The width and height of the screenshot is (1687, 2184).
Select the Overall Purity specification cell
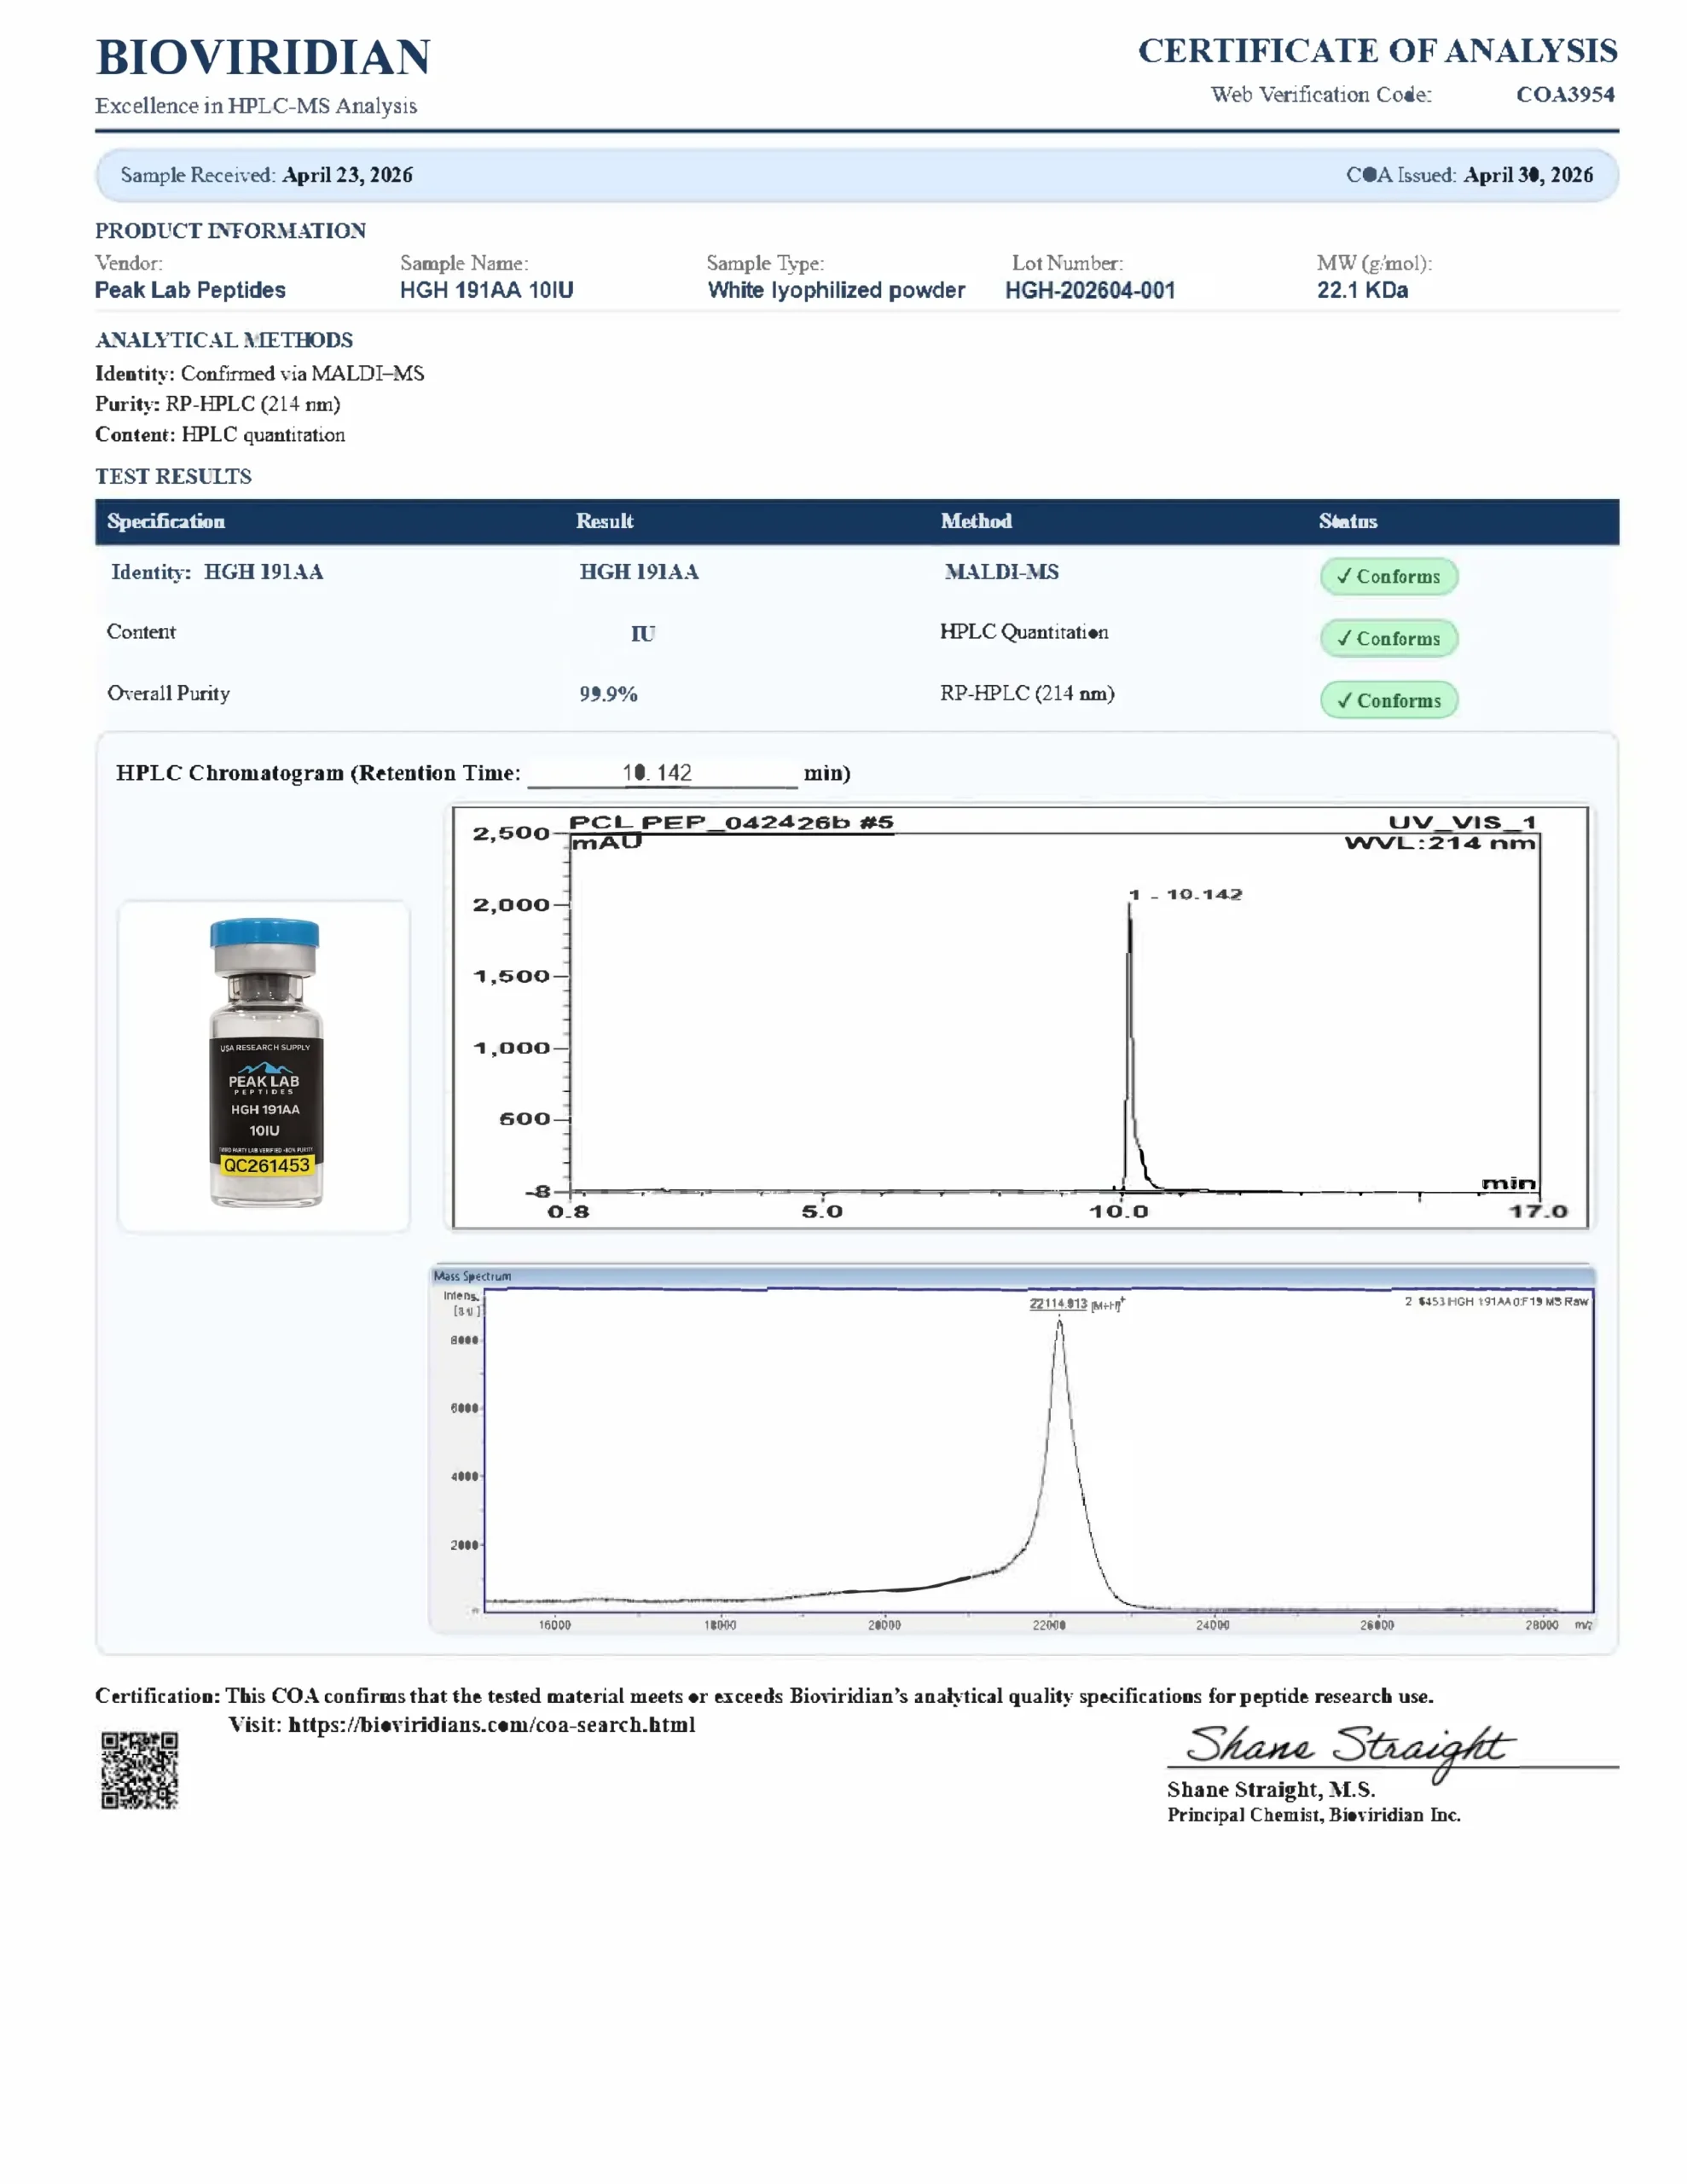[168, 694]
